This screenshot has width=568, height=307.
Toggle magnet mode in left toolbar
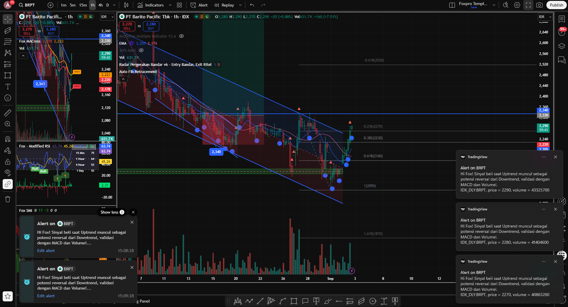click(x=8, y=139)
